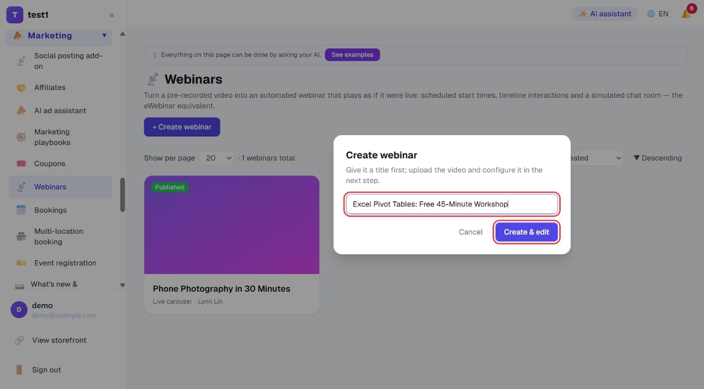Collapse the Marketing section
The image size is (704, 389).
[104, 36]
